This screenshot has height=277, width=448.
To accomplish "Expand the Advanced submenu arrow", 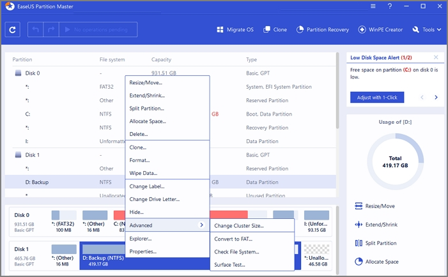I will point(201,225).
